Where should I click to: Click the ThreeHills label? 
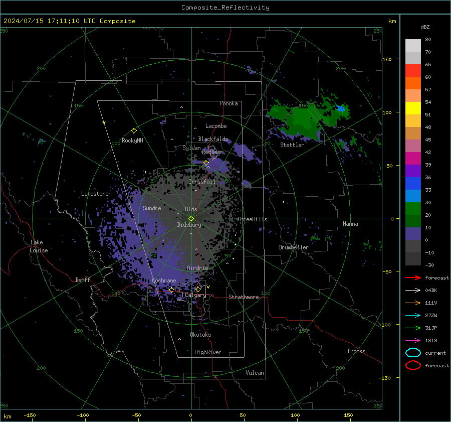[x=252, y=219]
